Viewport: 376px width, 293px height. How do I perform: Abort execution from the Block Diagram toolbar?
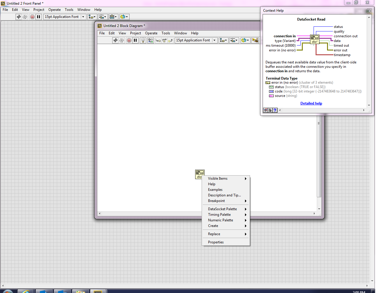(129, 40)
